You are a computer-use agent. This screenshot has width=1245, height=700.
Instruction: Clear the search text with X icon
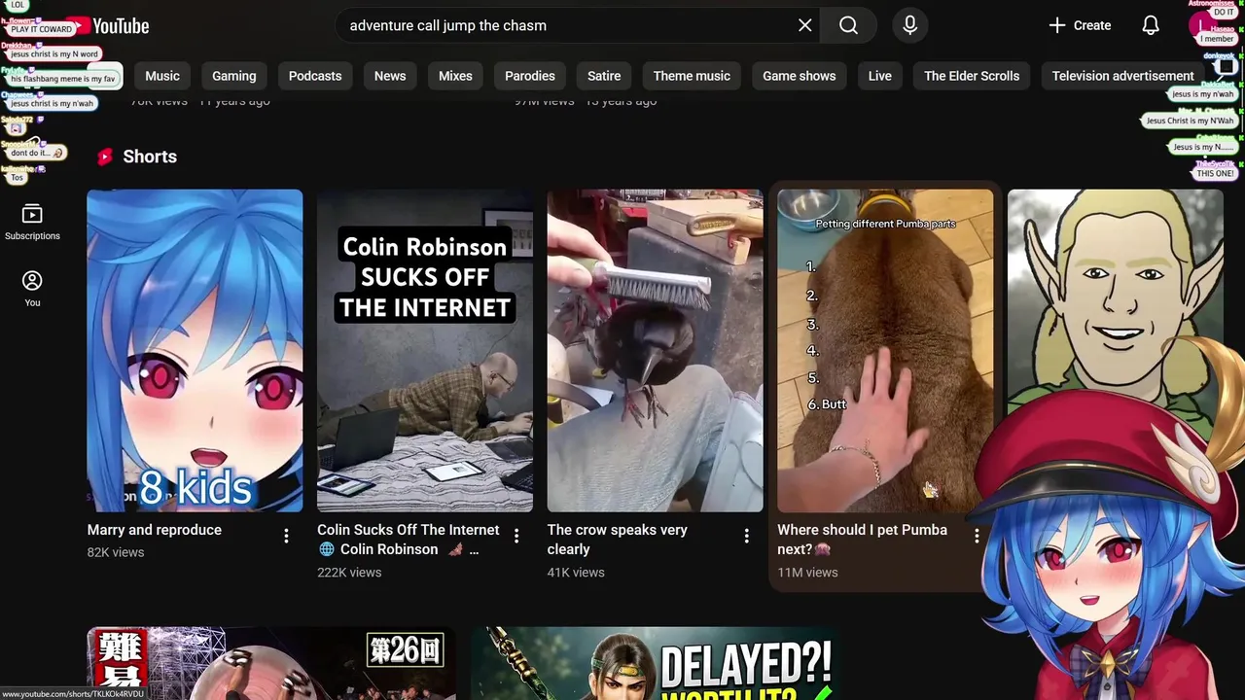[805, 25]
